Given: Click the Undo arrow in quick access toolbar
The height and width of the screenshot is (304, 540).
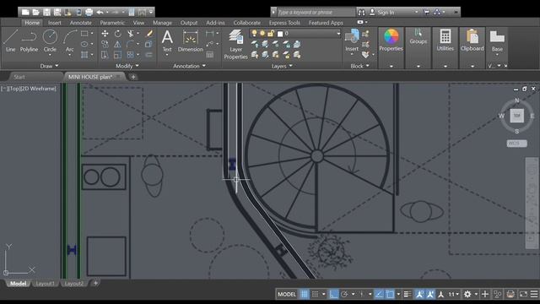Looking at the screenshot, I should pyautogui.click(x=100, y=12).
